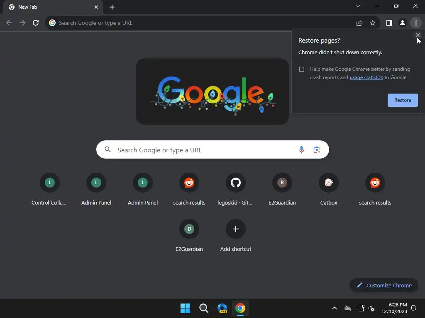Click the Google icon in the address bar

(x=52, y=23)
